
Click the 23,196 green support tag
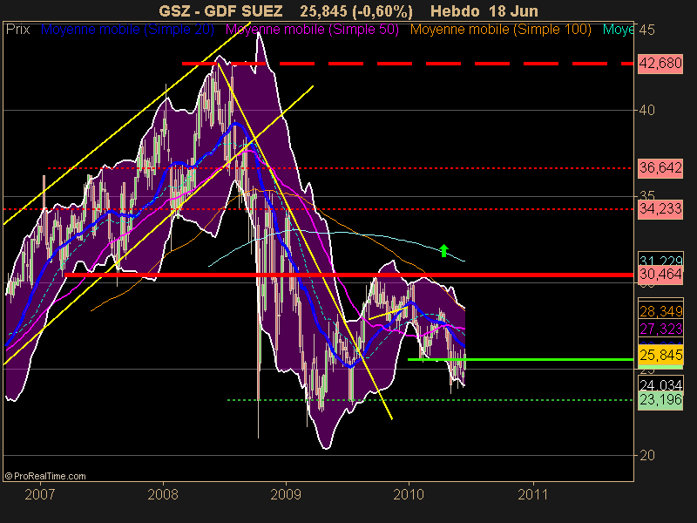[660, 400]
